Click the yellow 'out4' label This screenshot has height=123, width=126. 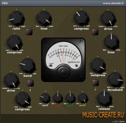tap(82, 105)
